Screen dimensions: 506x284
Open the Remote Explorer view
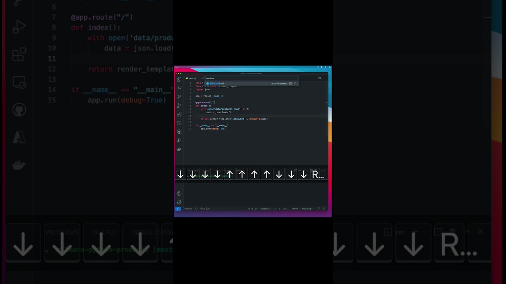click(179, 123)
